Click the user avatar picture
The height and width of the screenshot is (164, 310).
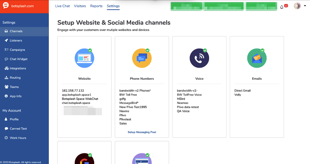point(297,6)
